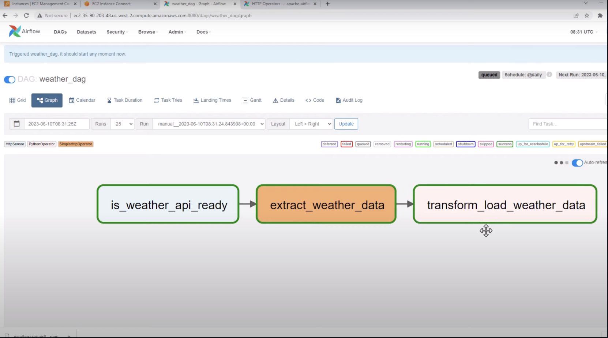Open the Calendar view tab

(82, 100)
